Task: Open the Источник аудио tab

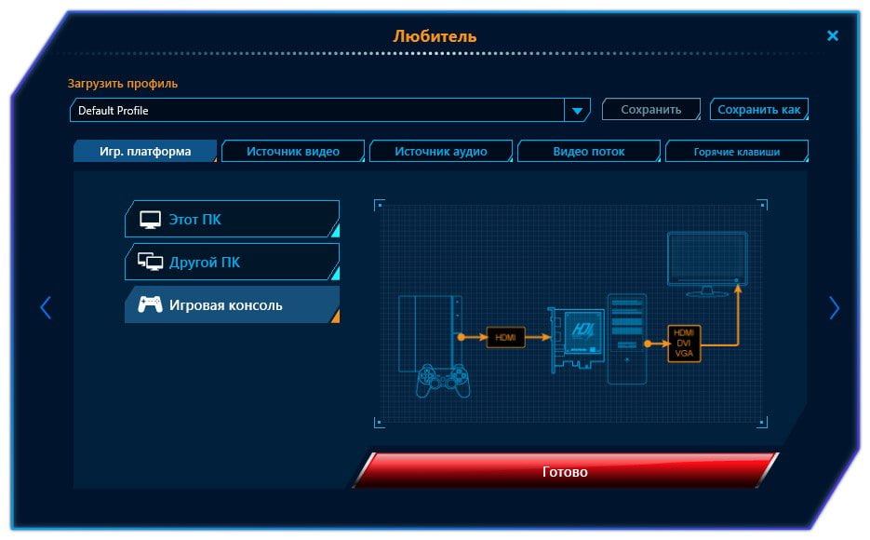Action: 440,151
